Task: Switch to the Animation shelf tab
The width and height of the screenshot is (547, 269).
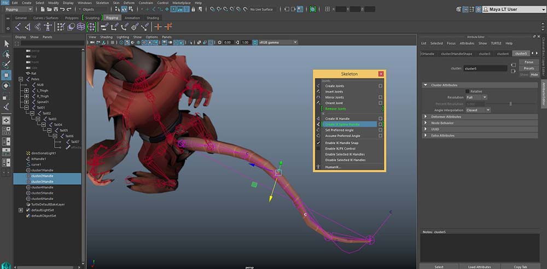Action: (132, 17)
